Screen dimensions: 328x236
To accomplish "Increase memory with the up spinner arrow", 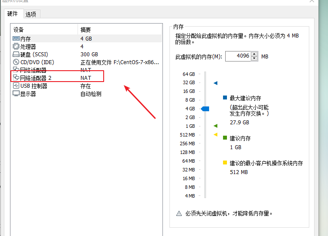I will tap(254, 54).
